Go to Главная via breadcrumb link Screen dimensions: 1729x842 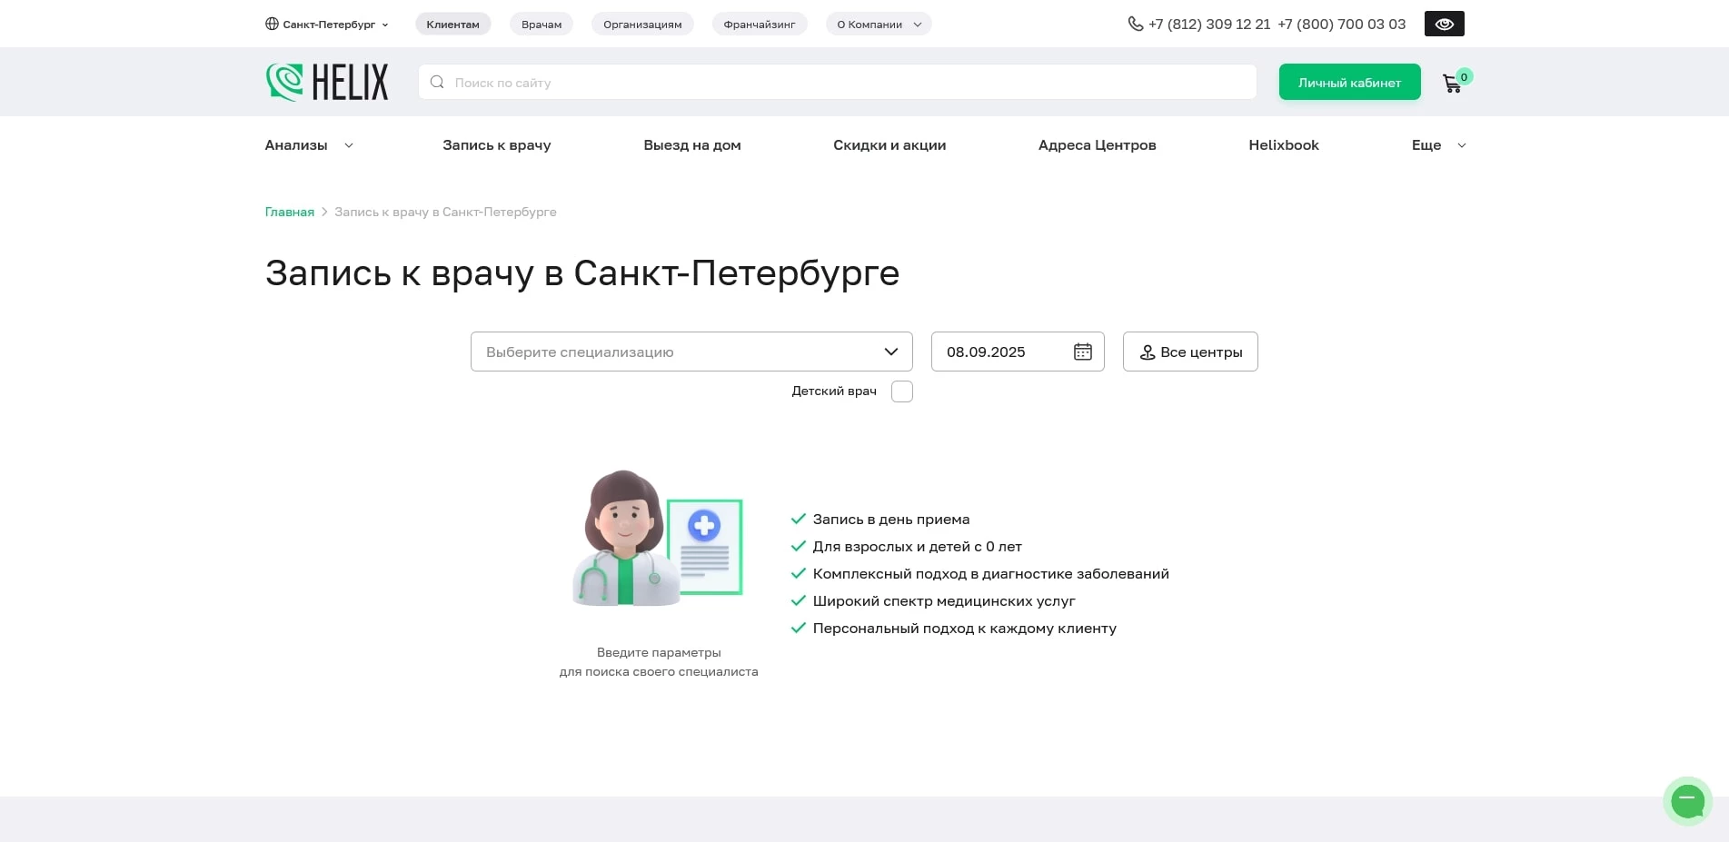pos(288,212)
